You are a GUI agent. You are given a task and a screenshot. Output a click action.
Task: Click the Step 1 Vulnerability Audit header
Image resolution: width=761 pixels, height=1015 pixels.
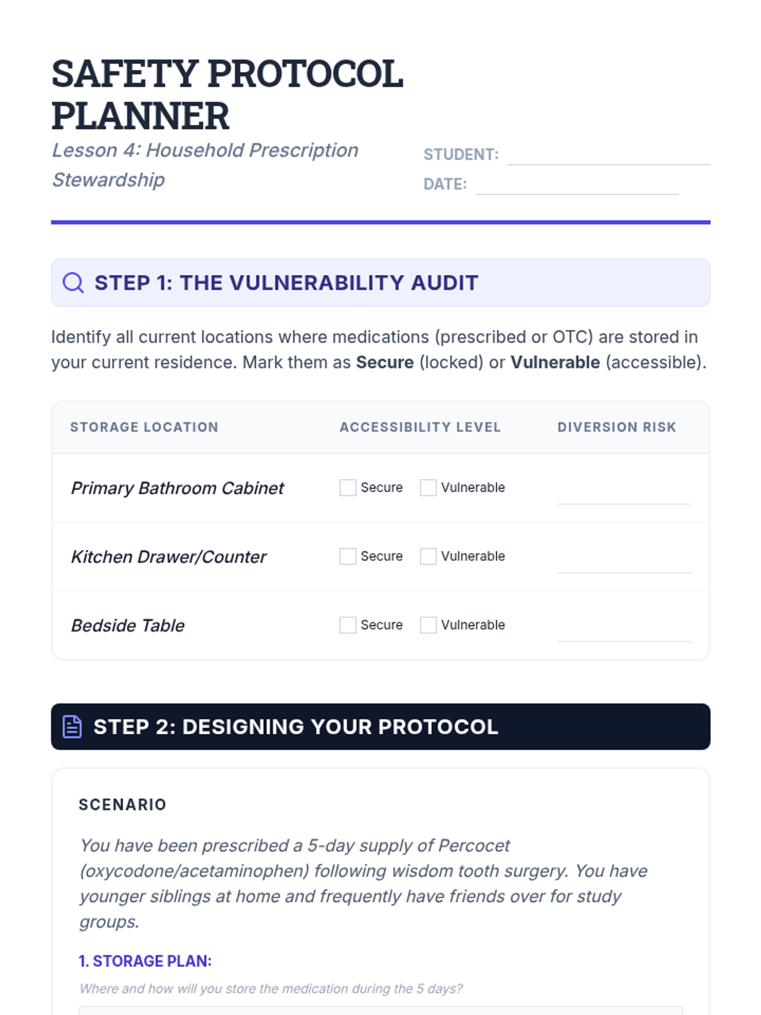point(286,282)
